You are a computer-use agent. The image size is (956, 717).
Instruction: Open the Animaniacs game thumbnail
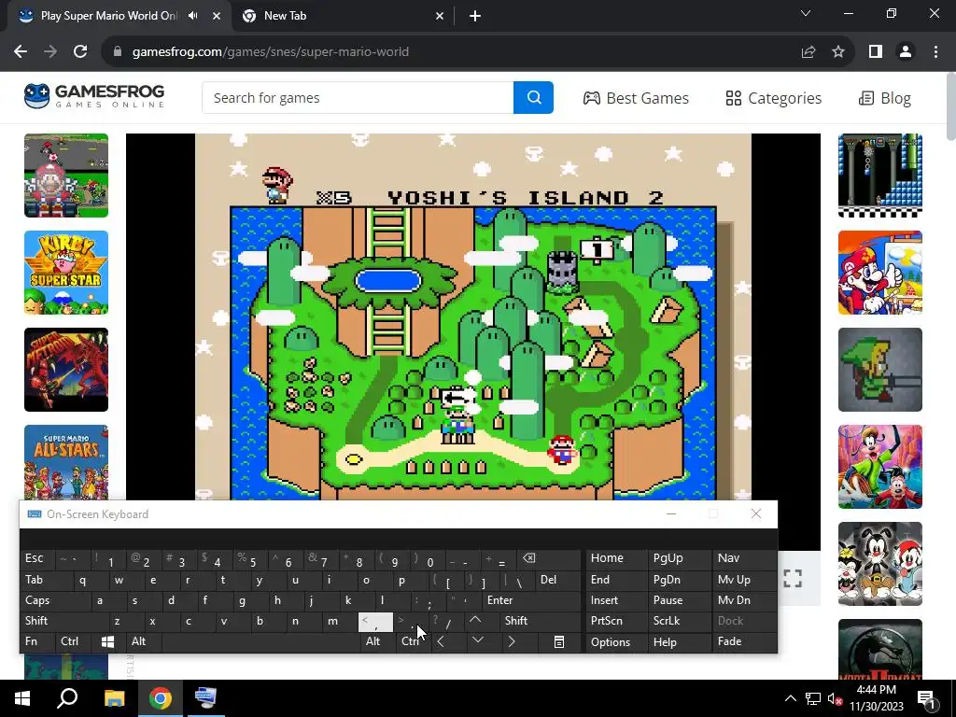(880, 564)
